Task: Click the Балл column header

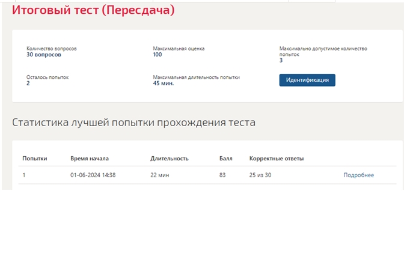Action: (x=226, y=159)
